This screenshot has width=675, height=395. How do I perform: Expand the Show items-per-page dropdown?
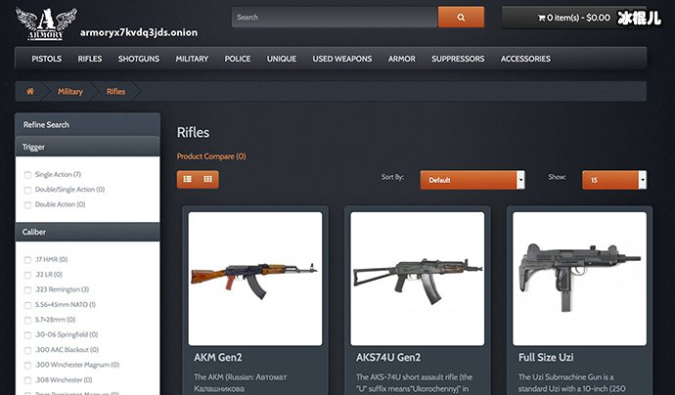point(613,180)
